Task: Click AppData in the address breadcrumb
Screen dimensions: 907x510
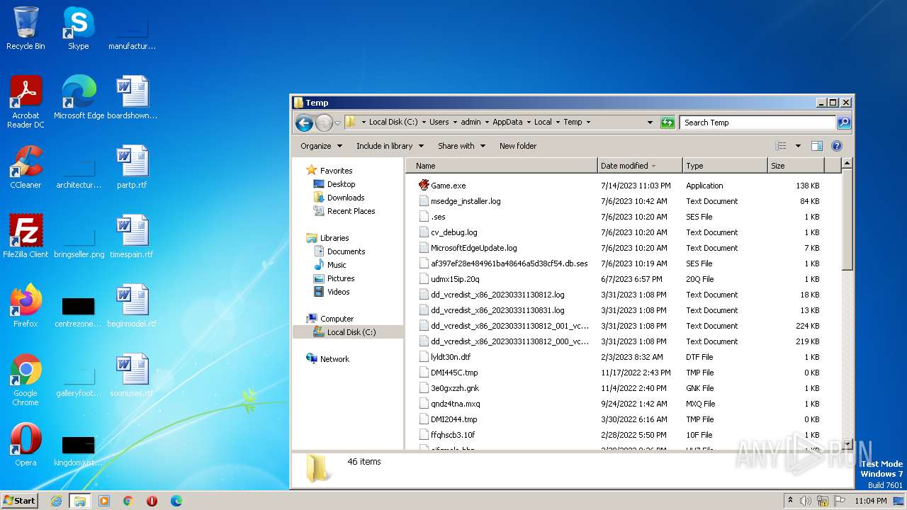Action: [507, 123]
